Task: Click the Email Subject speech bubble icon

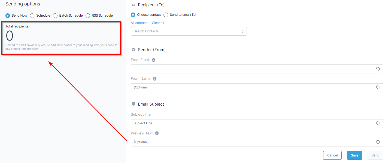Action: (133, 104)
